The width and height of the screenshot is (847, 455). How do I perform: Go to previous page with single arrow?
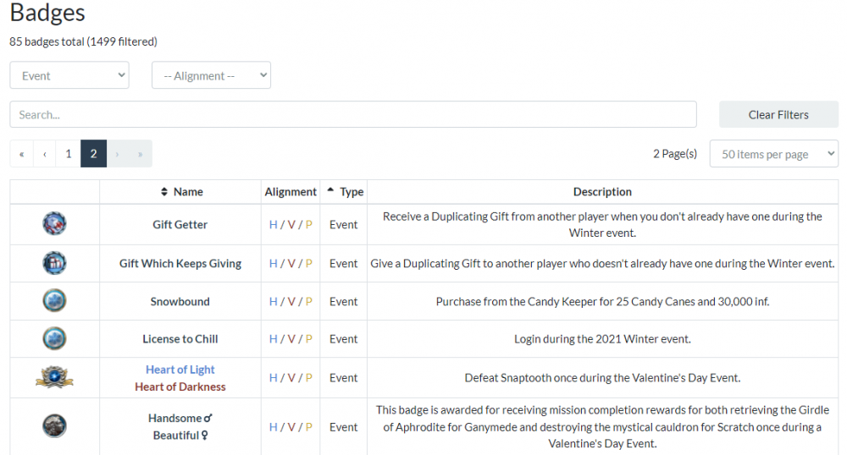tap(44, 154)
